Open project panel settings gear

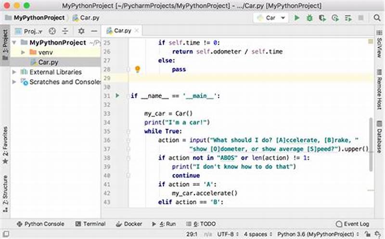click(81, 31)
